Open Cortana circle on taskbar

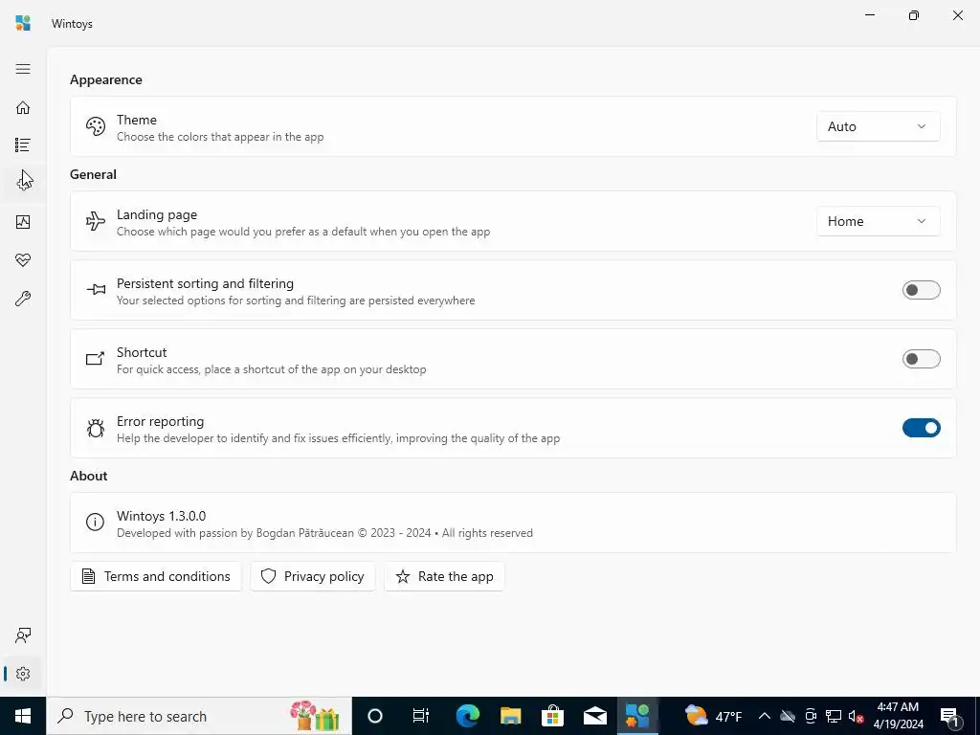tap(375, 716)
